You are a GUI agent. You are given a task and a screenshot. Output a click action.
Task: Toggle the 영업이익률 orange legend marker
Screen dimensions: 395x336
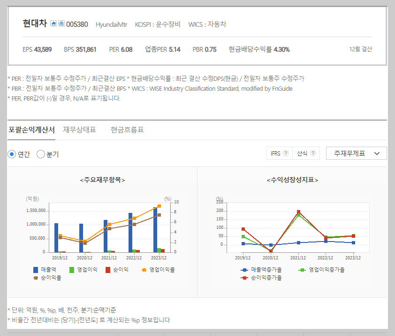pyautogui.click(x=144, y=270)
